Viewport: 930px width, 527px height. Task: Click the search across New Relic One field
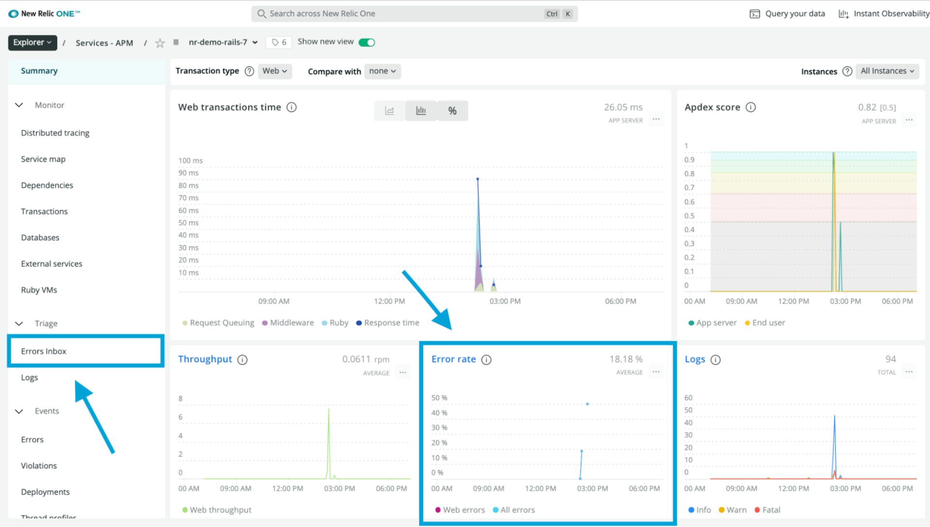pos(414,13)
